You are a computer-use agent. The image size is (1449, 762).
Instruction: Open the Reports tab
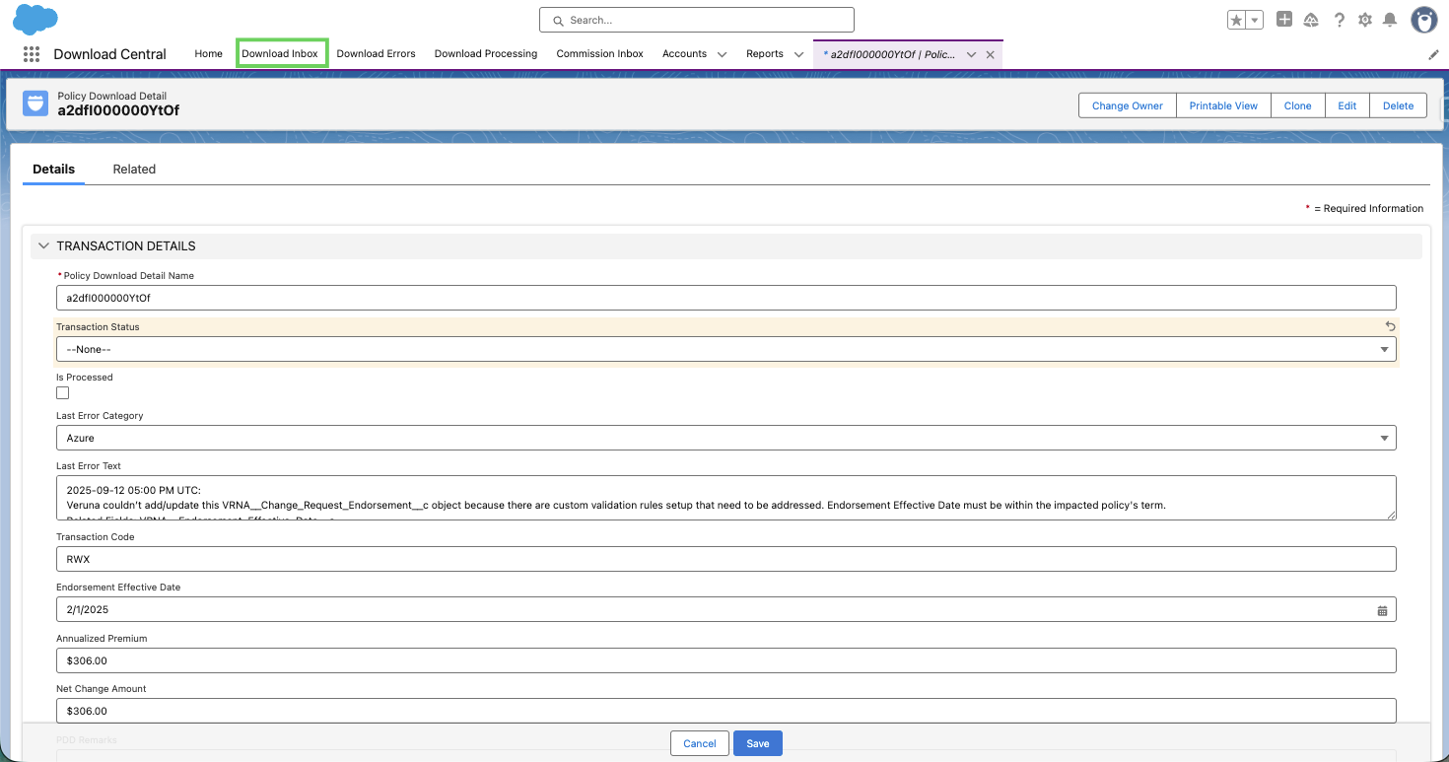point(764,54)
